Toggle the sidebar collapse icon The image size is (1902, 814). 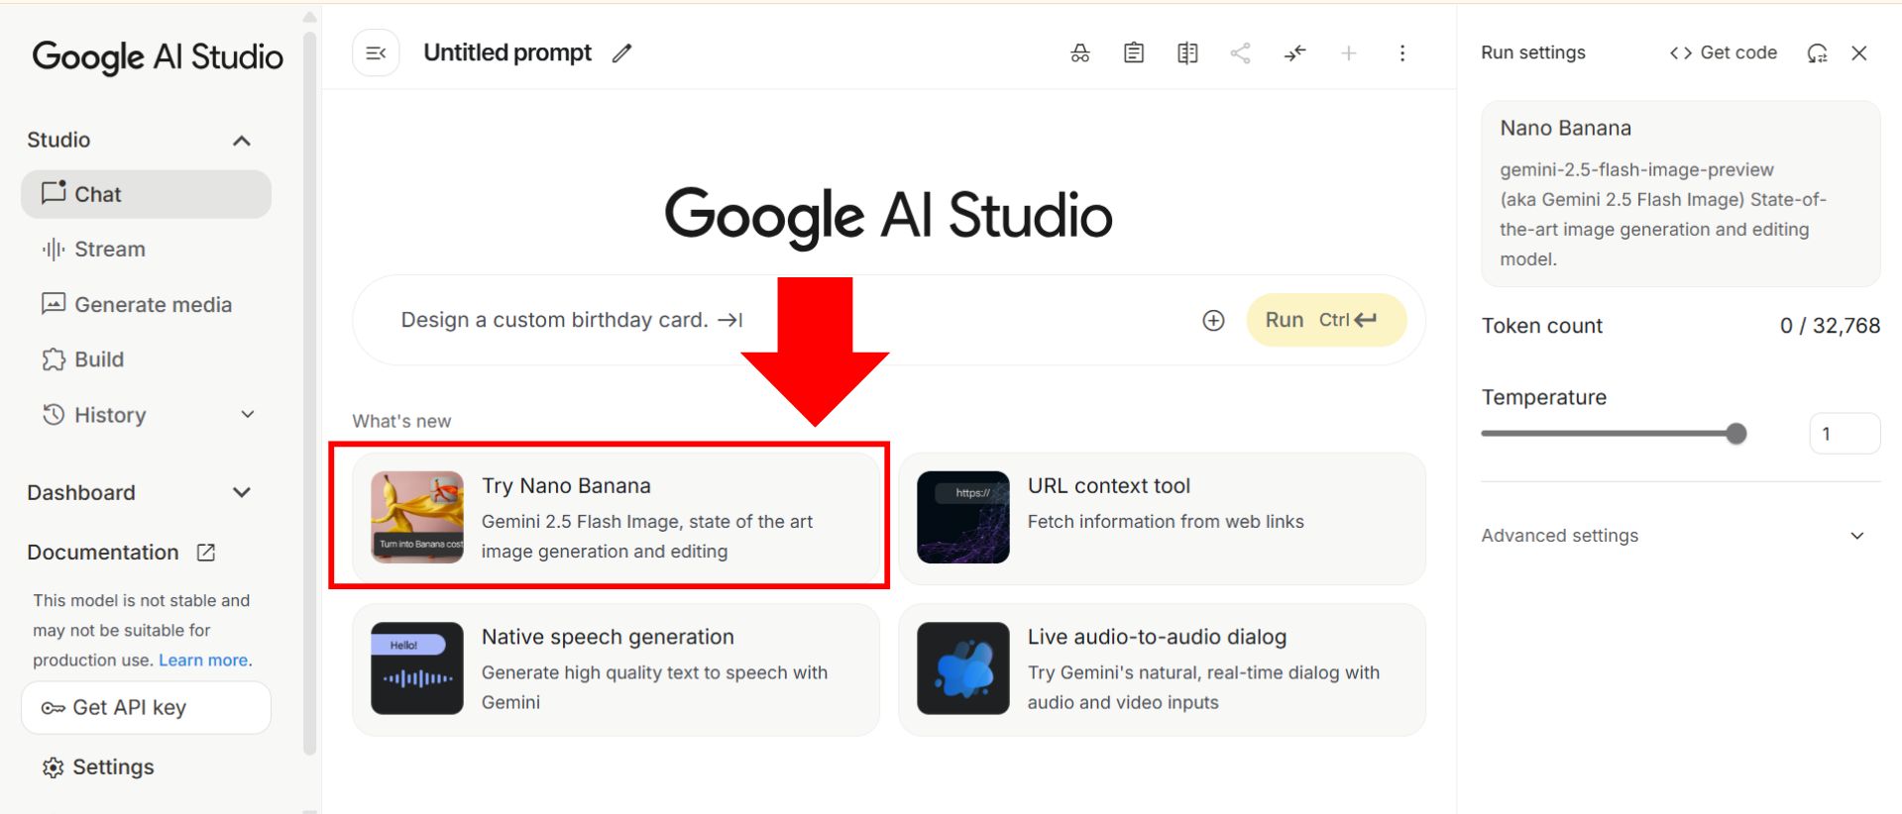point(376,53)
